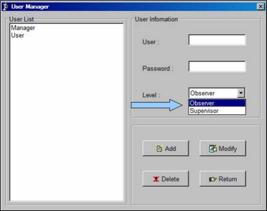The image size is (267, 211).
Task: Choose Supervisor from the Level list
Action: pyautogui.click(x=217, y=111)
